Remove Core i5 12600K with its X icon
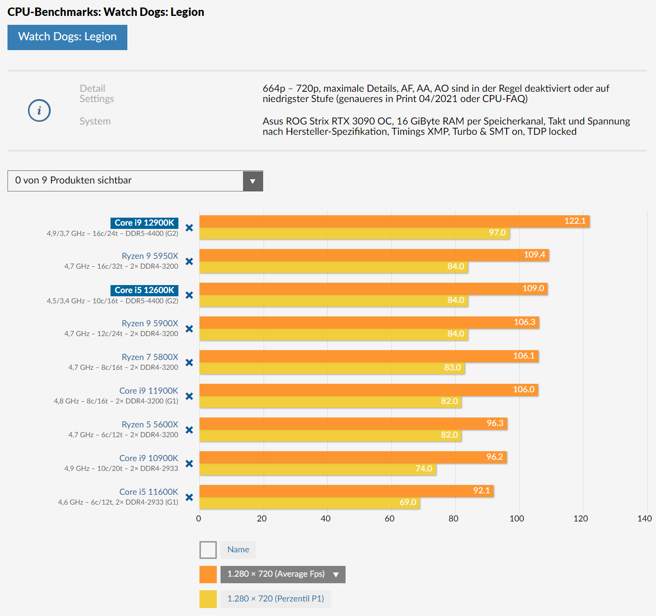 tap(189, 295)
